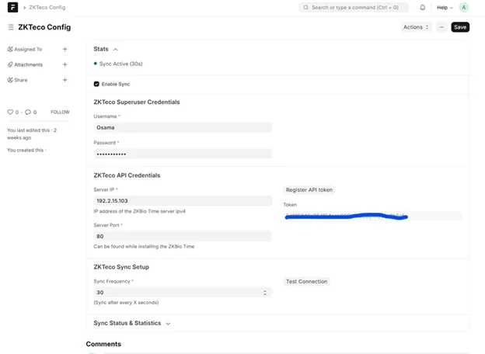
Task: Adjust the Sync Frequency stepper arrows
Action: (x=265, y=293)
